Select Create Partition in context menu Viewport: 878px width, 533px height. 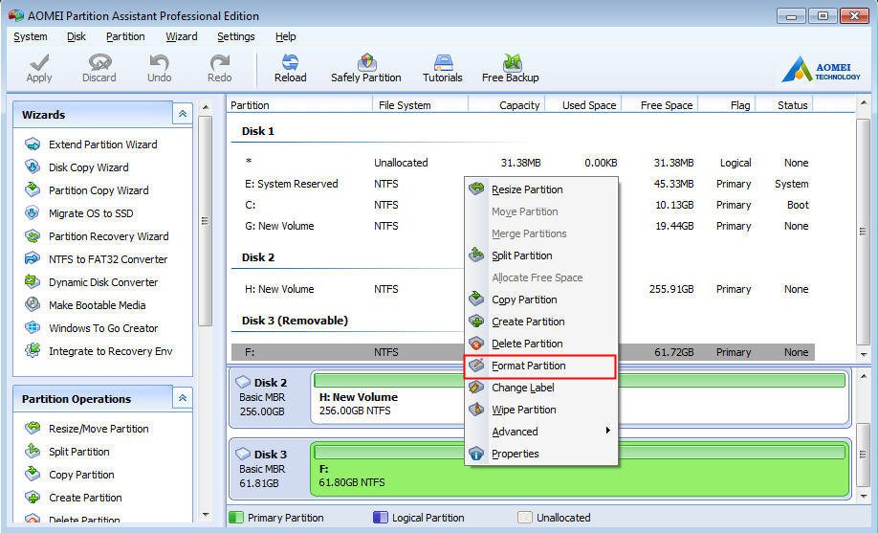click(x=541, y=322)
